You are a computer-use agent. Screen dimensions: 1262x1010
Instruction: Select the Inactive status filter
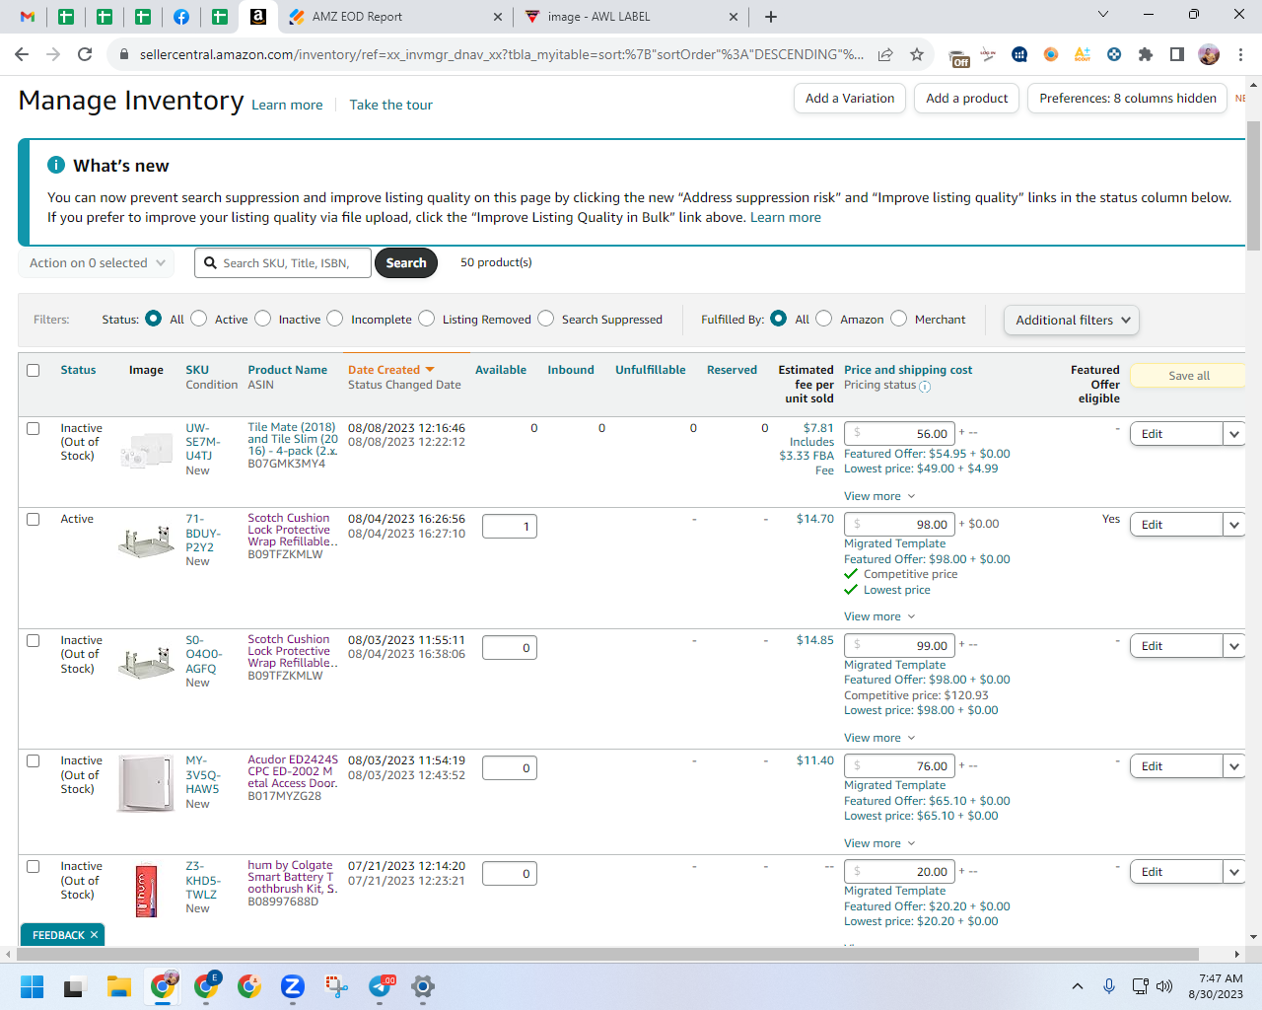[x=263, y=319]
